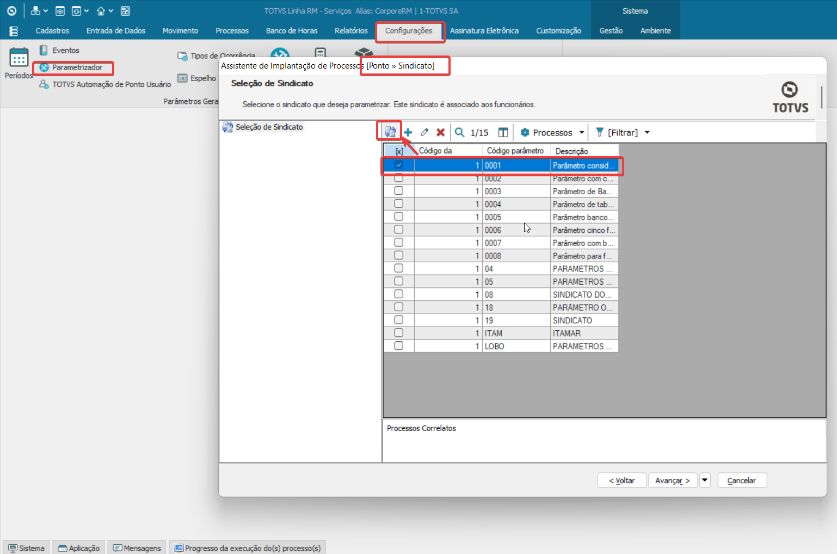Expand the home icon dropdown arrow
Screen dimensions: 837x554
pos(110,11)
